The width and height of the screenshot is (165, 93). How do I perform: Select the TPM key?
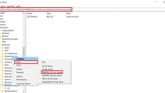click(x=4, y=42)
